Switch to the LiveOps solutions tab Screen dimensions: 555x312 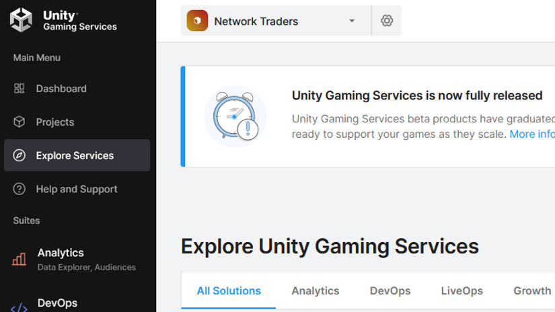462,290
